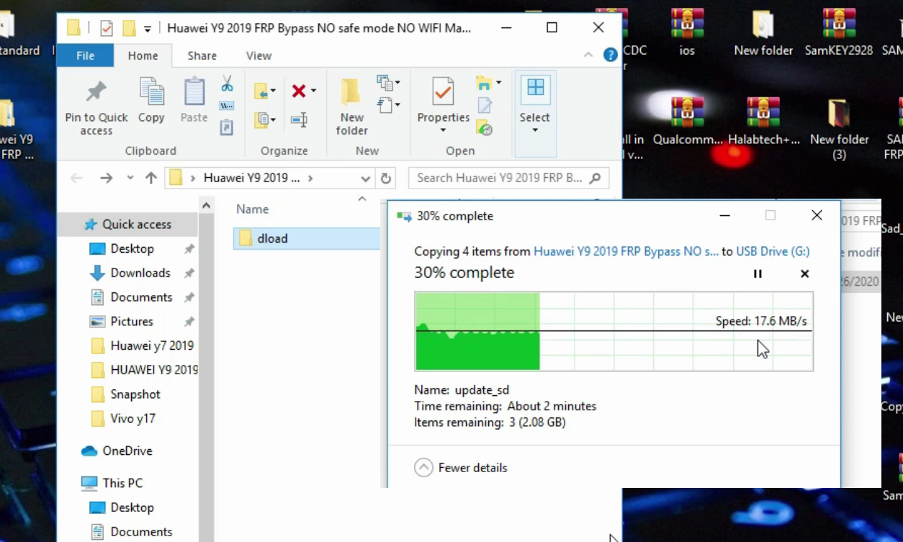This screenshot has width=903, height=542.
Task: Go forward with the right arrow
Action: pos(106,178)
